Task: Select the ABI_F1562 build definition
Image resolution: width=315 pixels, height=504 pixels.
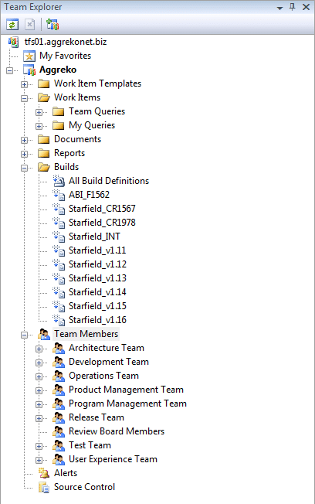Action: point(89,195)
